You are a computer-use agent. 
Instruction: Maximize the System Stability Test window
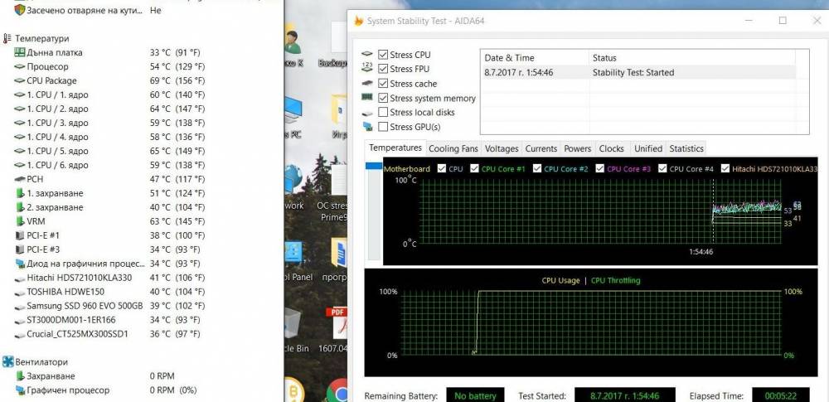tap(783, 21)
